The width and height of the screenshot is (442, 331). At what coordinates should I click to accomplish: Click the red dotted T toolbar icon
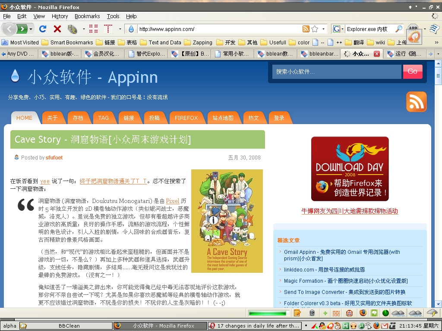click(x=108, y=29)
